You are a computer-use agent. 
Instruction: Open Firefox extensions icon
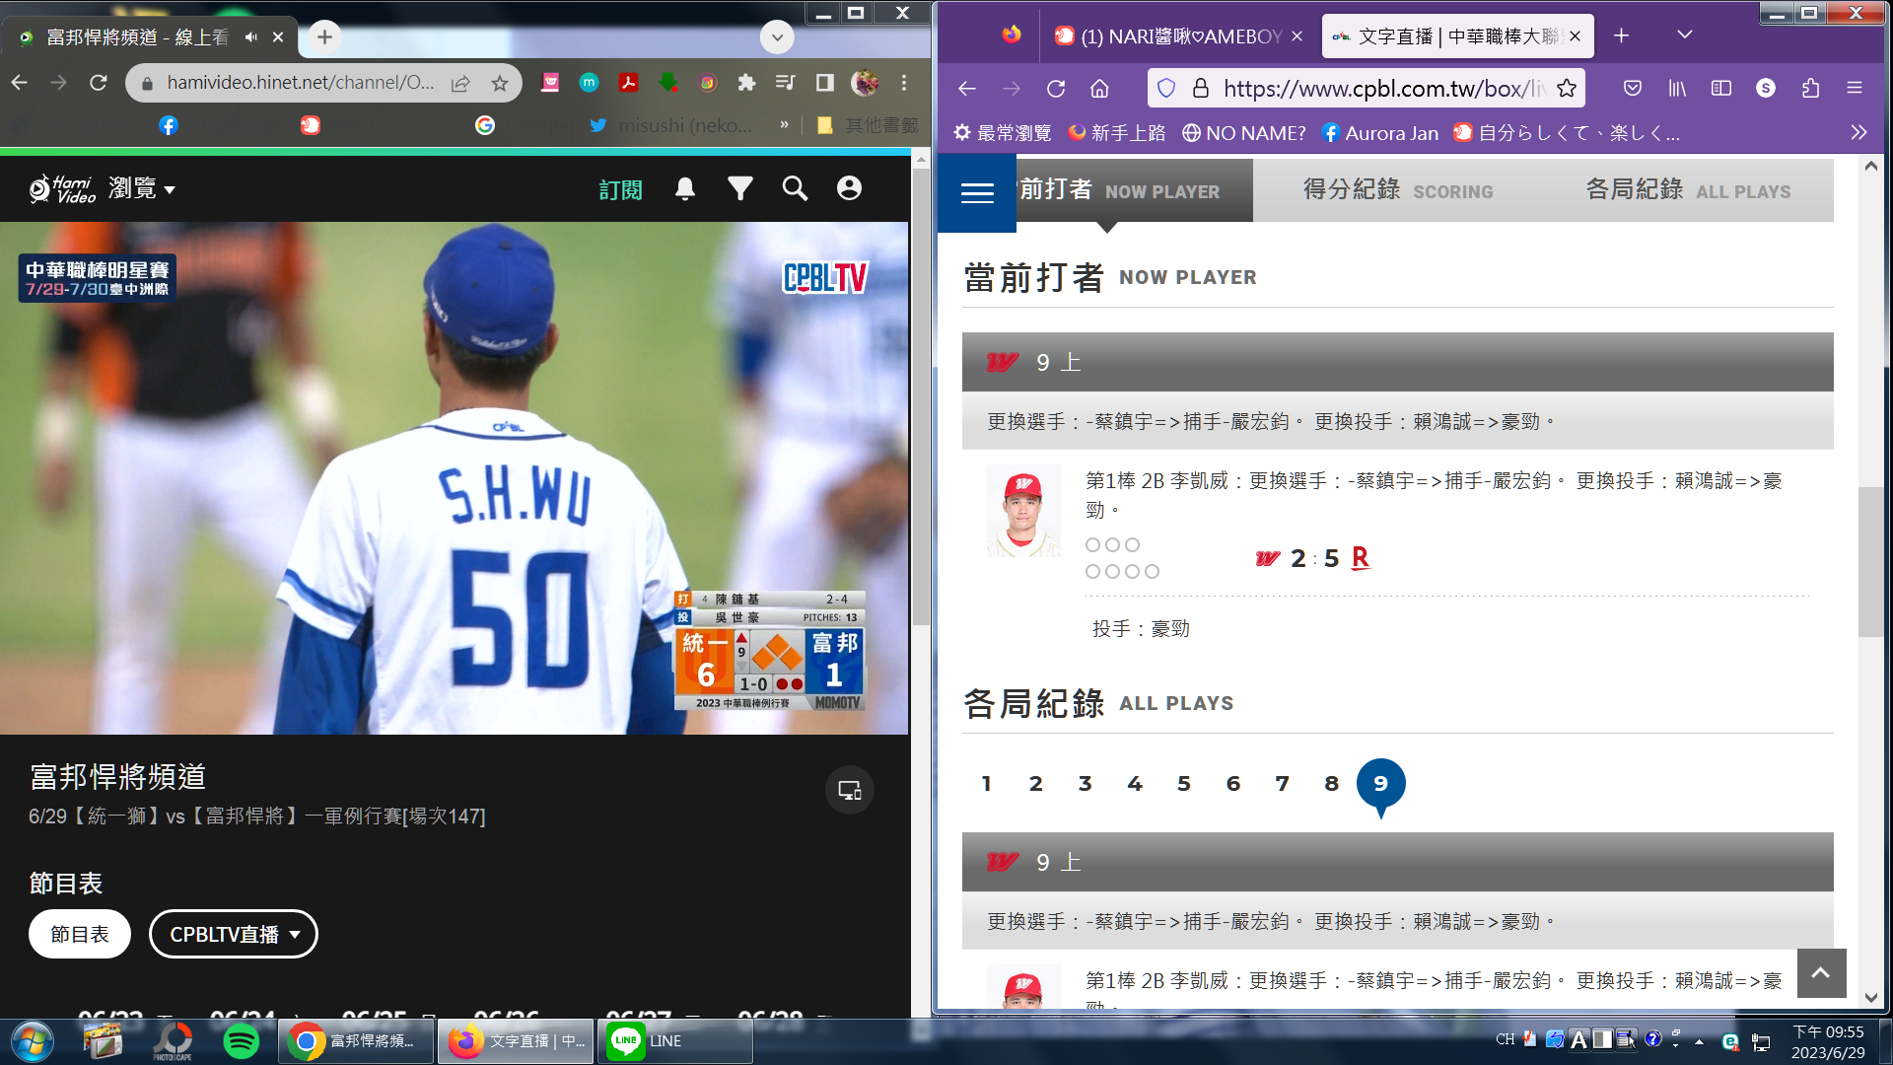coord(1810,89)
